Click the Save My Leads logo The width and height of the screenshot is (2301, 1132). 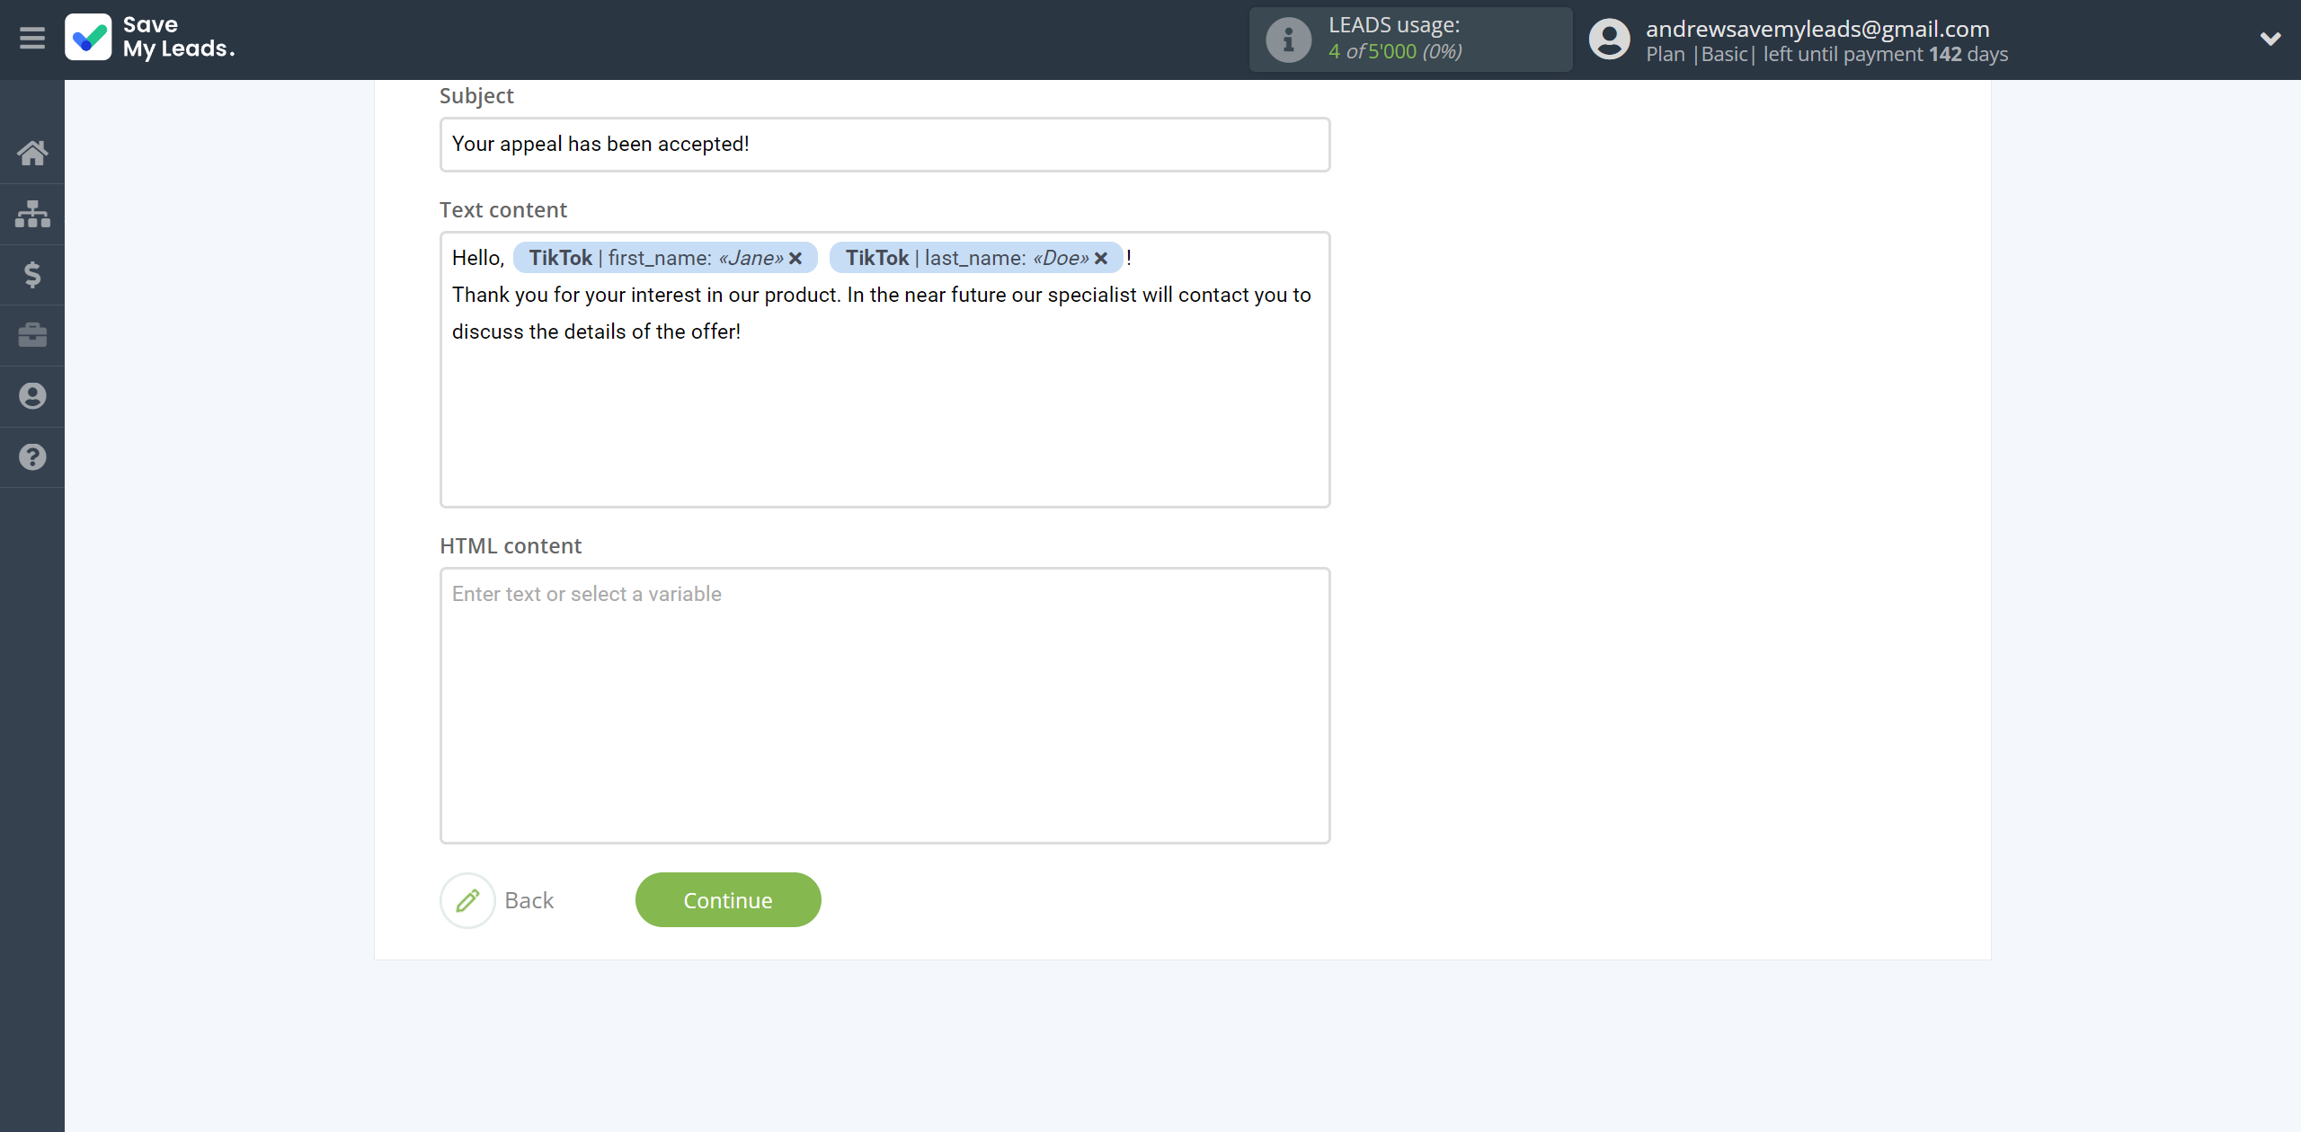(150, 38)
